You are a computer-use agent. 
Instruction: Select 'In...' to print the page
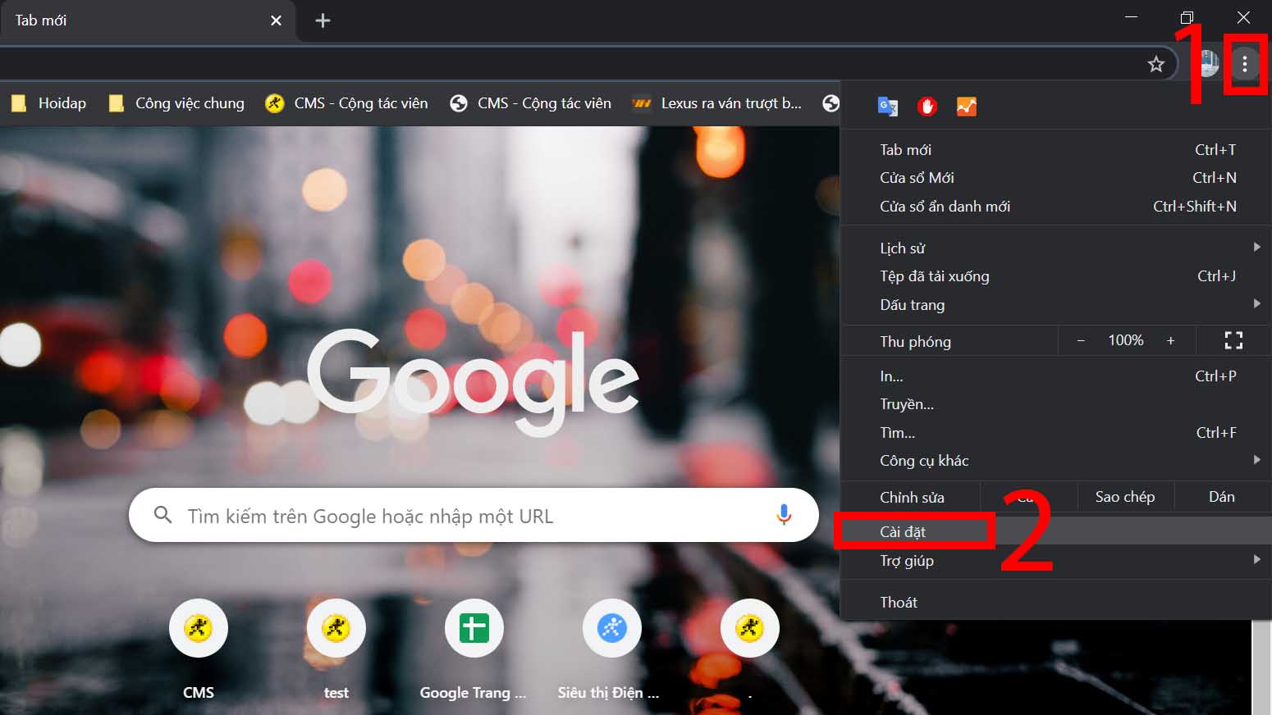pyautogui.click(x=1056, y=376)
